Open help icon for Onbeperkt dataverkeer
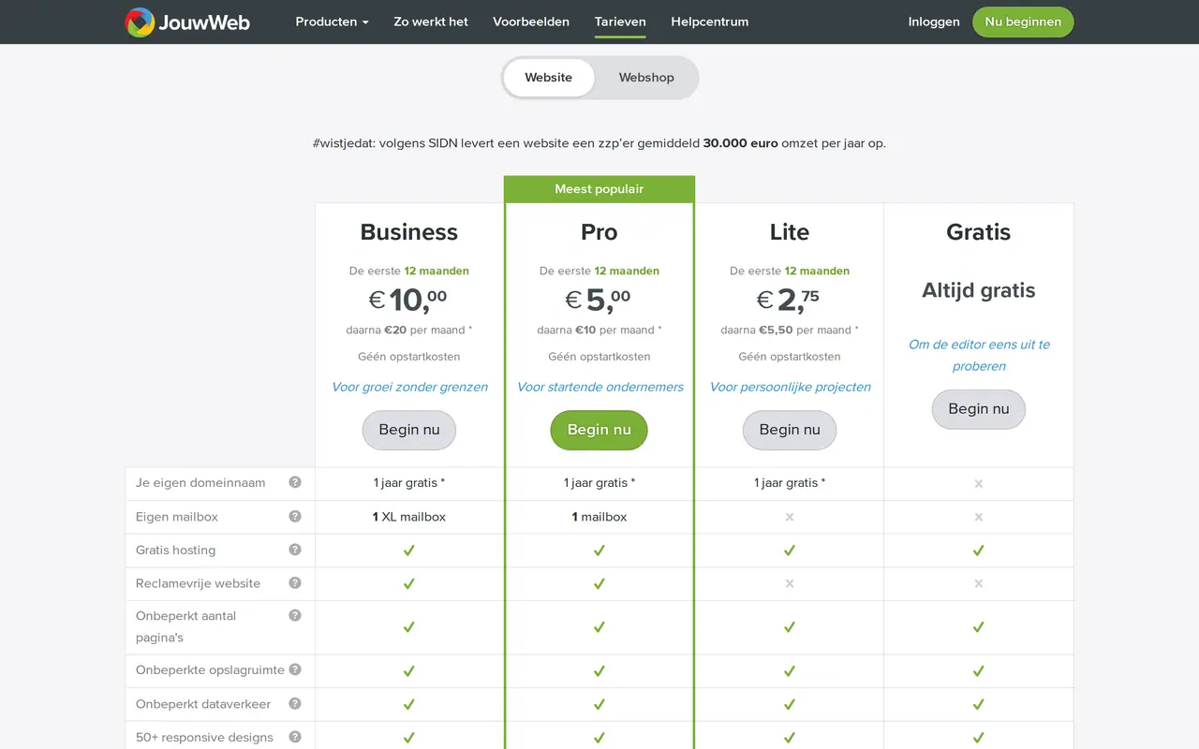The width and height of the screenshot is (1199, 749). [295, 704]
